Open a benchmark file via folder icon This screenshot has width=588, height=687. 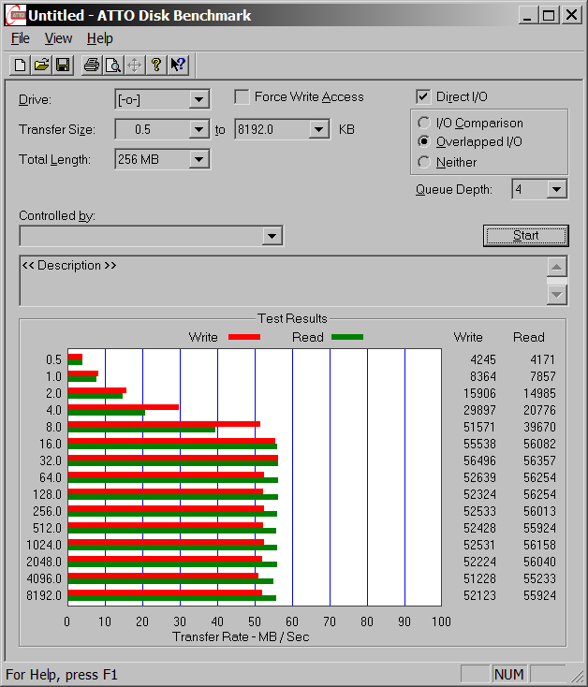(x=41, y=65)
